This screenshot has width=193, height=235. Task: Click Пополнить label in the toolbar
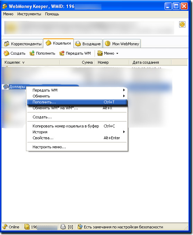pos(46,53)
